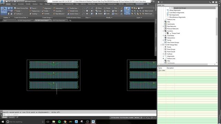This screenshot has width=221, height=124.
Task: Open Layer Properties manager
Action: [x=127, y=11]
